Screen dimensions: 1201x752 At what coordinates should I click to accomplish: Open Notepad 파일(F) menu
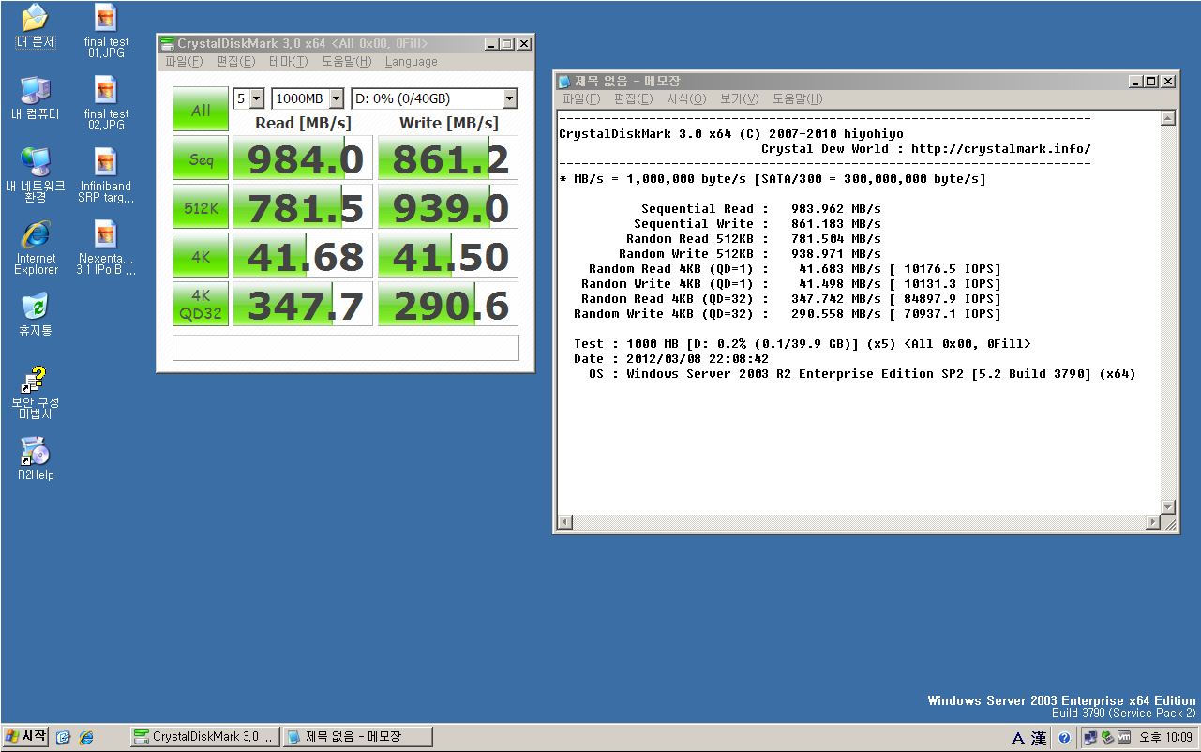coord(581,98)
